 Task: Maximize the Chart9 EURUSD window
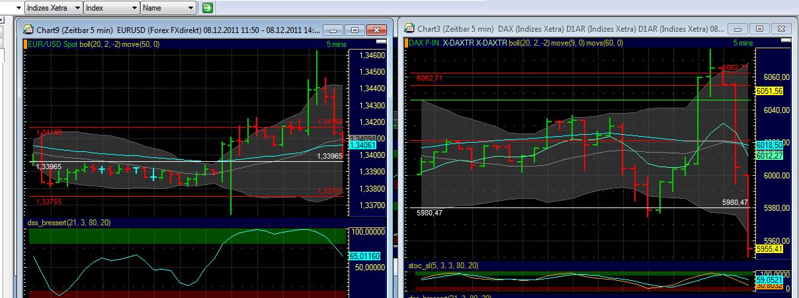pyautogui.click(x=355, y=30)
